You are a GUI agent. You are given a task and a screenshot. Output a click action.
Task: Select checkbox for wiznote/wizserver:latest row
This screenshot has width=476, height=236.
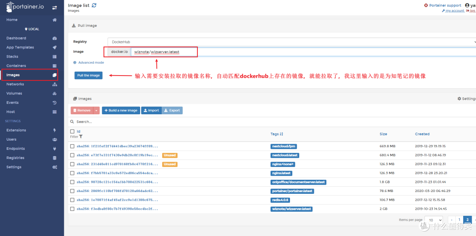72,209
